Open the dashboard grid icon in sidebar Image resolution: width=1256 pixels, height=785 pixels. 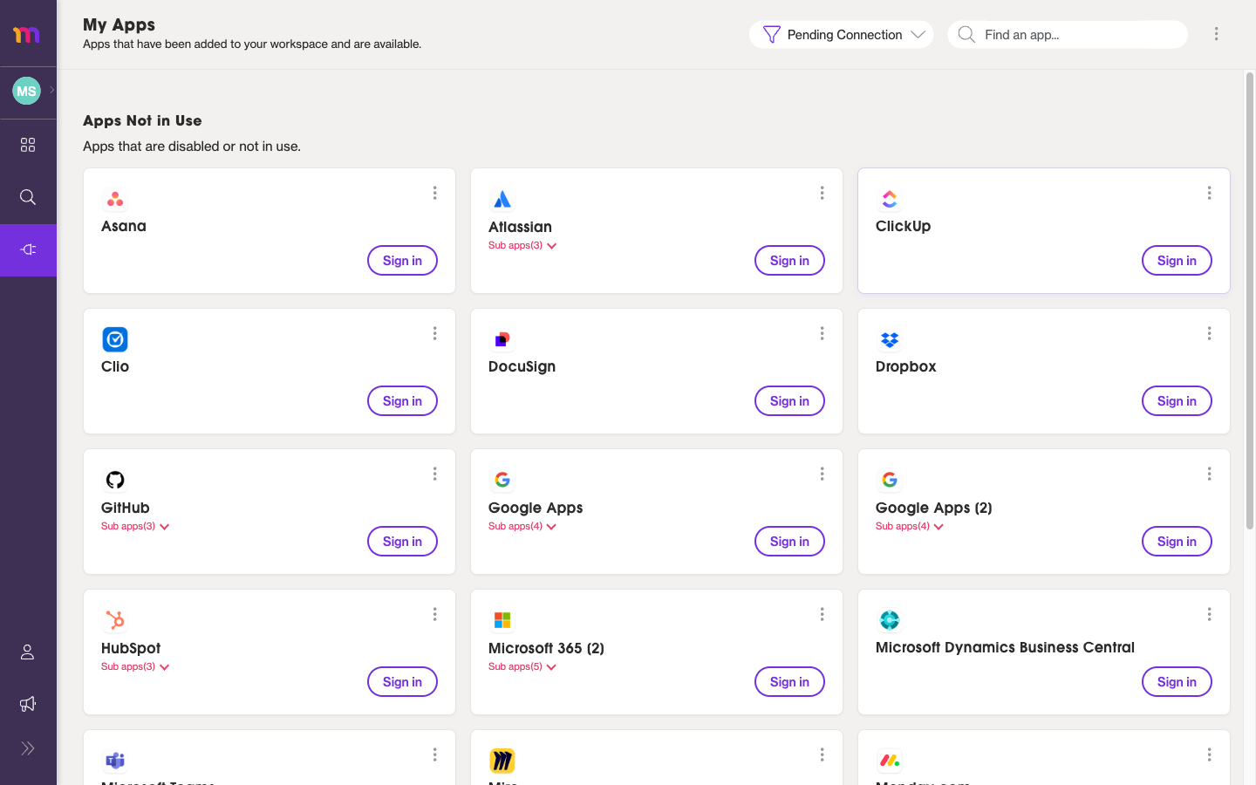tap(28, 145)
